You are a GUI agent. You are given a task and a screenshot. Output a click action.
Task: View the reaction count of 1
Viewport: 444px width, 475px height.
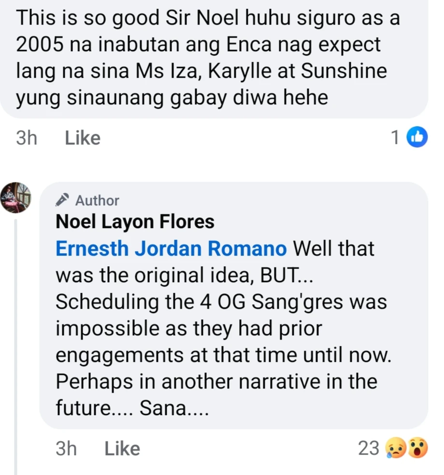tap(395, 138)
